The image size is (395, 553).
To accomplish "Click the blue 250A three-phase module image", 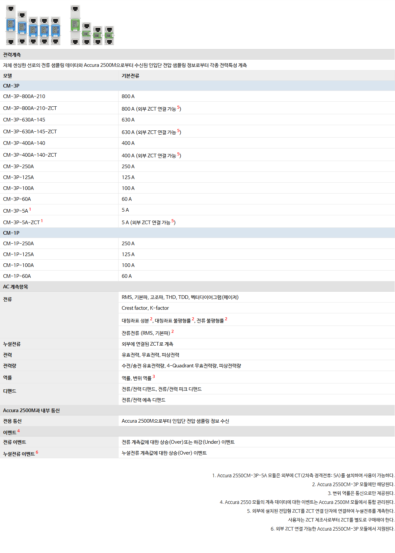I will click(11, 25).
